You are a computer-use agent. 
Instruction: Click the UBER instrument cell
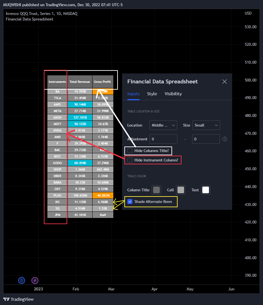click(x=57, y=176)
